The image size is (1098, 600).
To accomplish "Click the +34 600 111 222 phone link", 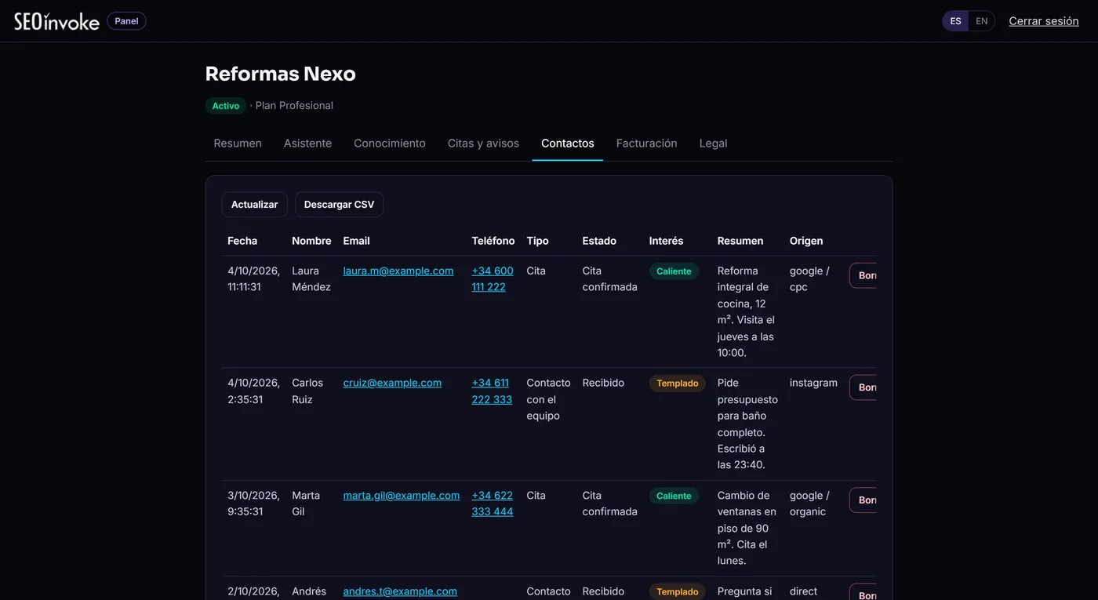I will click(x=493, y=279).
